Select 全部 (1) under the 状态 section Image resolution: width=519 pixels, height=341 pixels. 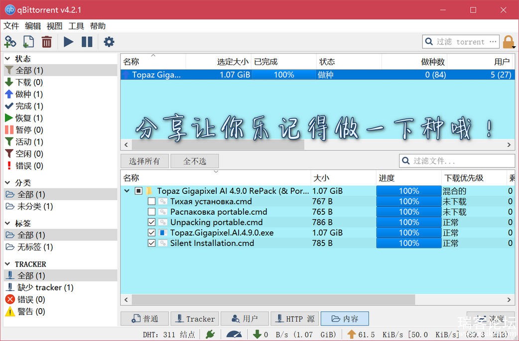pos(61,71)
